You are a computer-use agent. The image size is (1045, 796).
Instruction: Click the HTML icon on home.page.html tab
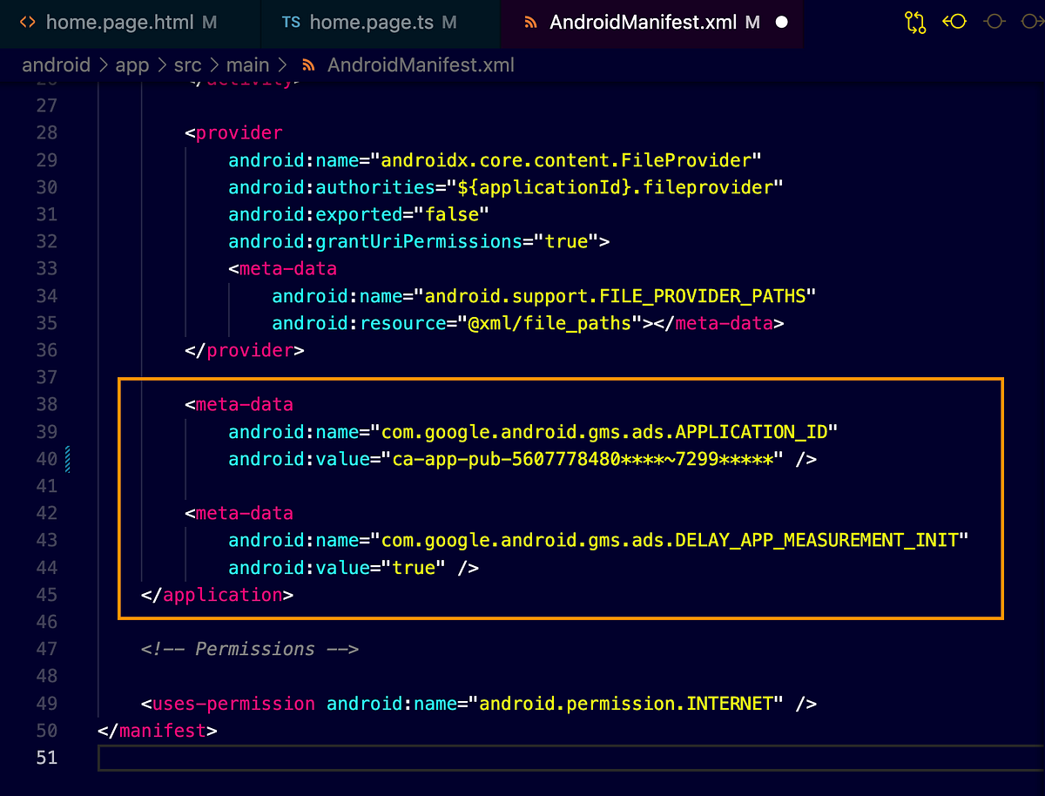click(29, 23)
